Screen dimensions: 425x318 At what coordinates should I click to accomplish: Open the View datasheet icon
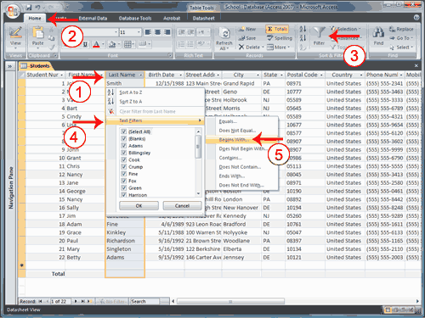[15, 32]
